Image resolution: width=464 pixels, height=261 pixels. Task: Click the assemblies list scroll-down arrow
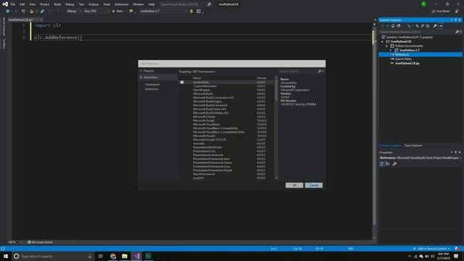pos(276,178)
